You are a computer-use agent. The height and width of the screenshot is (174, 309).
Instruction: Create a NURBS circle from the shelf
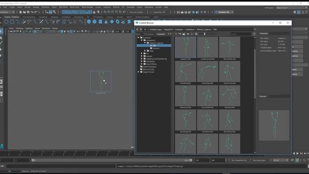[6, 22]
